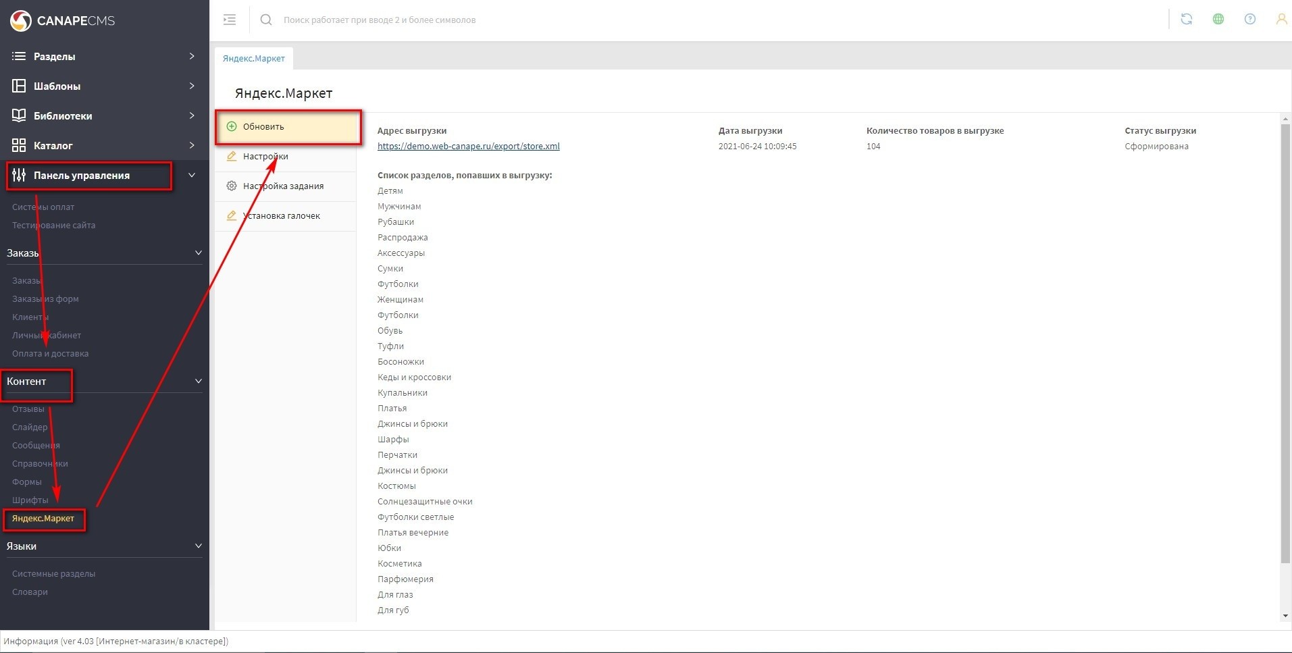
Task: Collapse the Заказы group chevron
Action: (x=198, y=253)
